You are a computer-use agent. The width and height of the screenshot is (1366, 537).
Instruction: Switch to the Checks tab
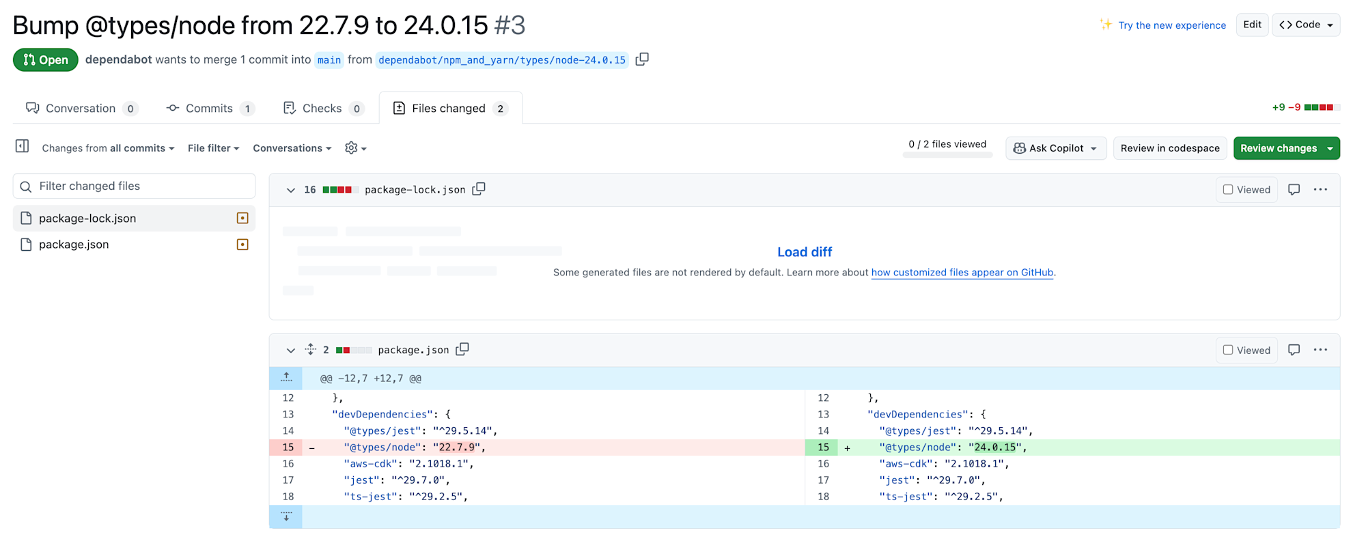point(323,108)
